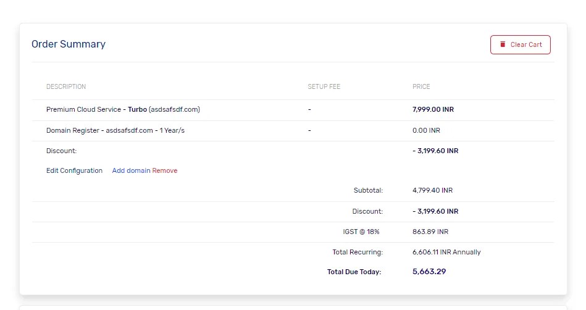Viewport: 586px width, 310px height.
Task: Click the Total Due Today label
Action: point(354,272)
